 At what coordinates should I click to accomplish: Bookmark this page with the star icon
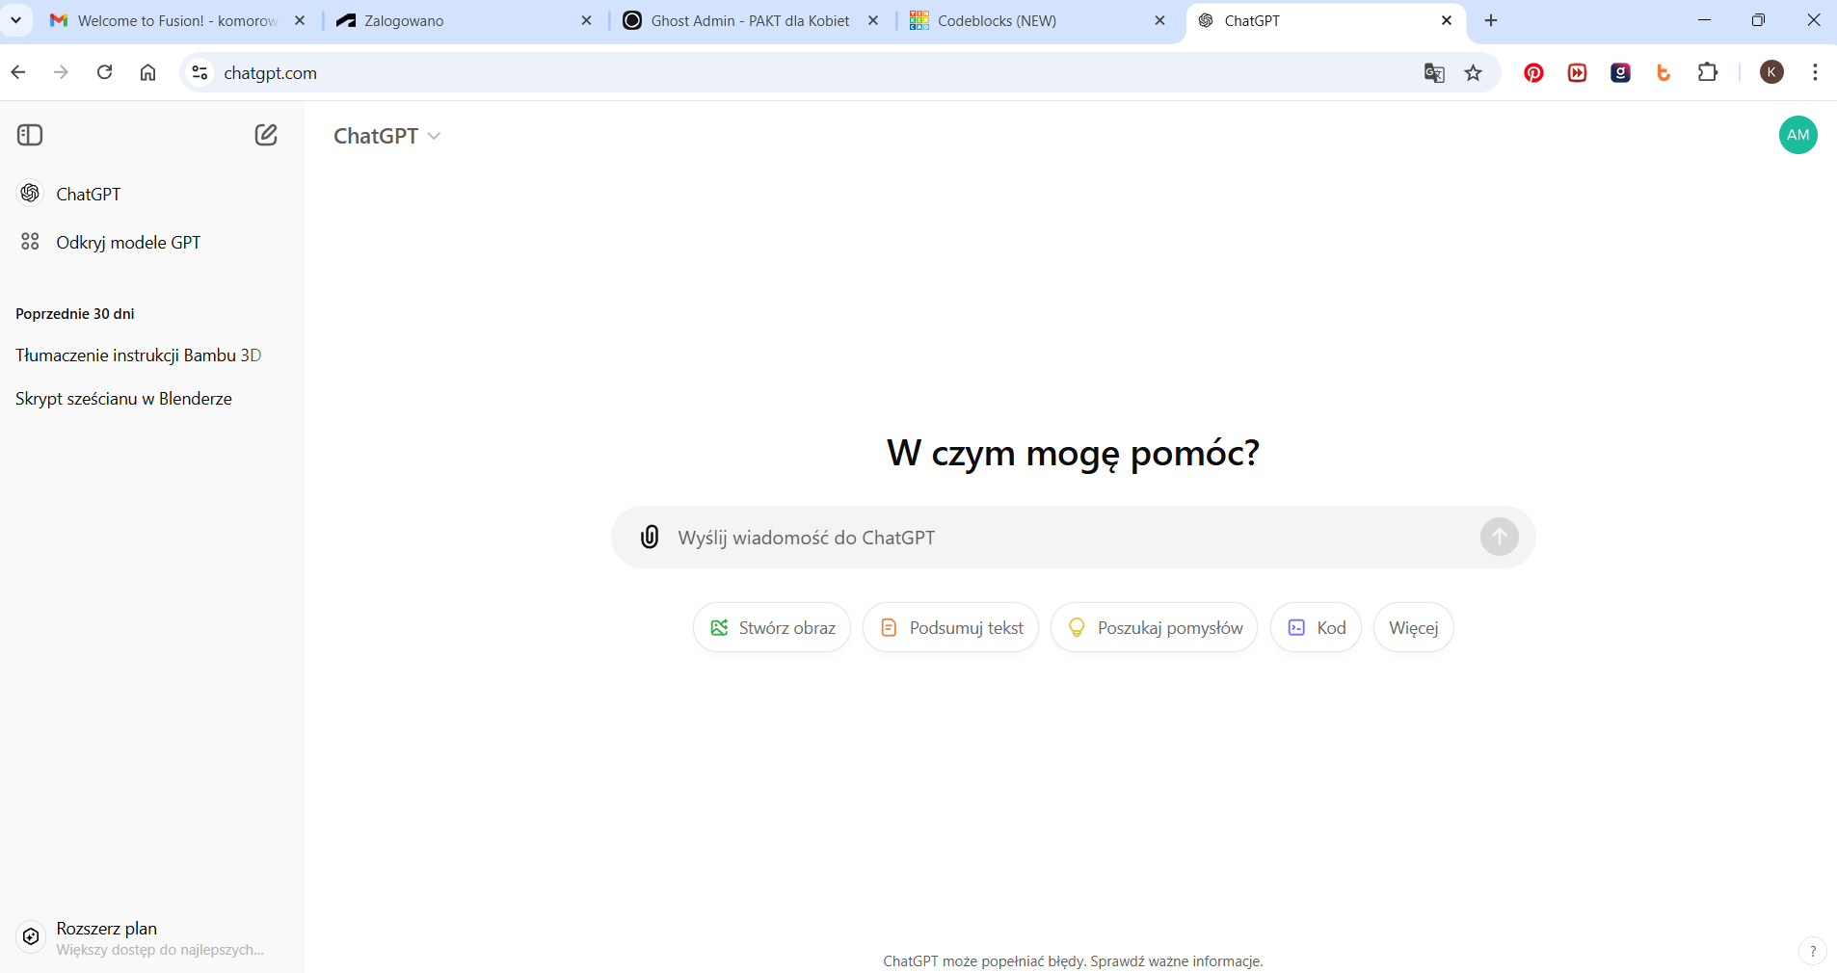coord(1473,72)
